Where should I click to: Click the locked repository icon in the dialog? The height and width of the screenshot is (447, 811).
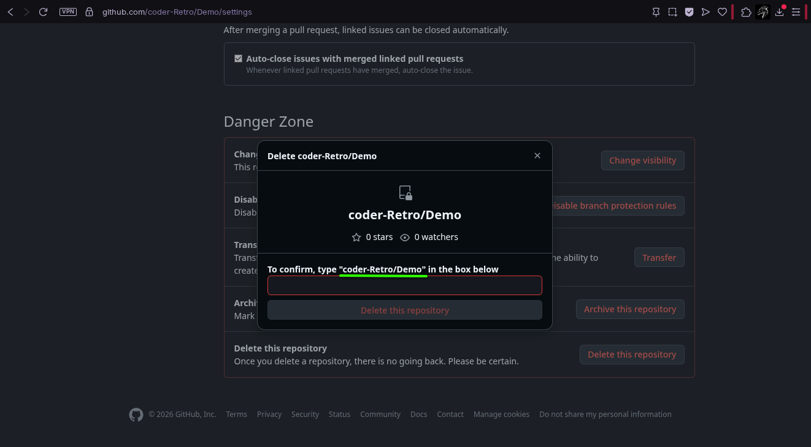(405, 193)
